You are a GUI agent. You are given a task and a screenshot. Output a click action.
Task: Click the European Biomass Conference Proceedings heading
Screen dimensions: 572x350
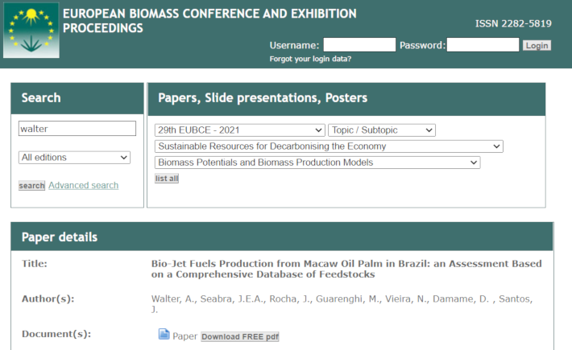(x=209, y=21)
